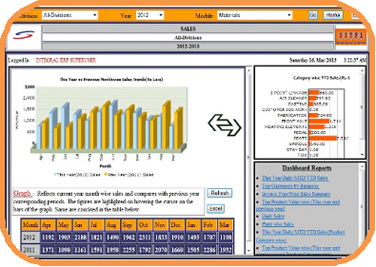
Task: Click the company logo icon
Action: (24, 35)
